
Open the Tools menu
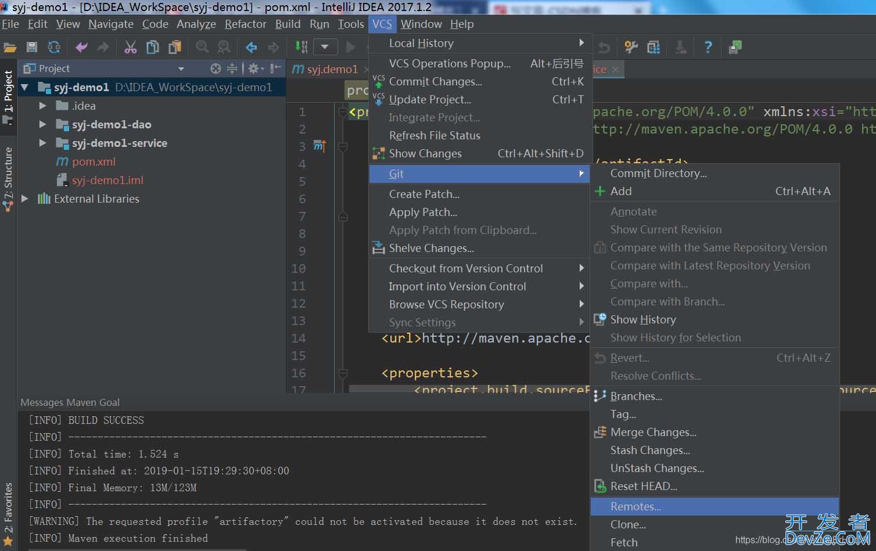351,24
